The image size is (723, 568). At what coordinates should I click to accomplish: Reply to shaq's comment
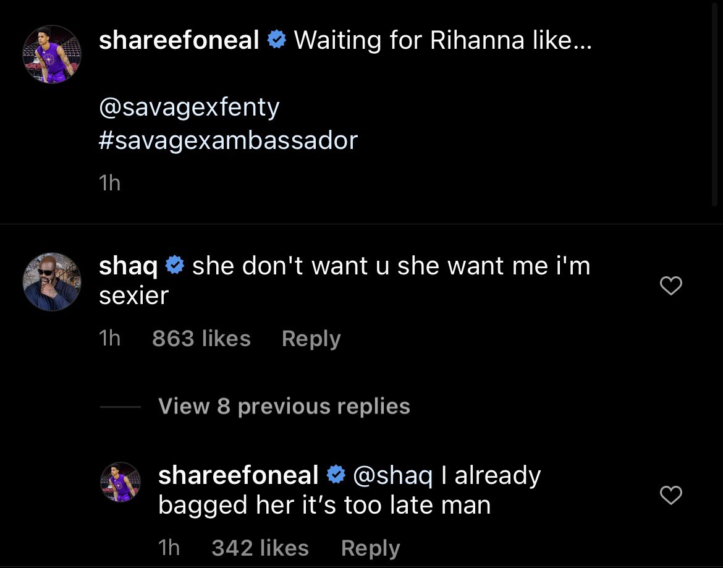(311, 338)
